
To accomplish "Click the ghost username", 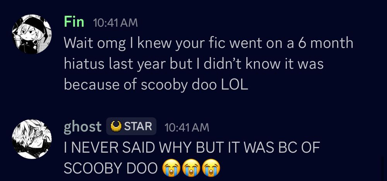I will pos(82,127).
